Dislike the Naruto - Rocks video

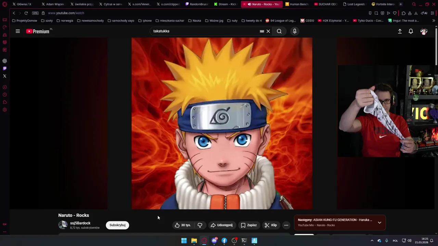tap(200, 225)
